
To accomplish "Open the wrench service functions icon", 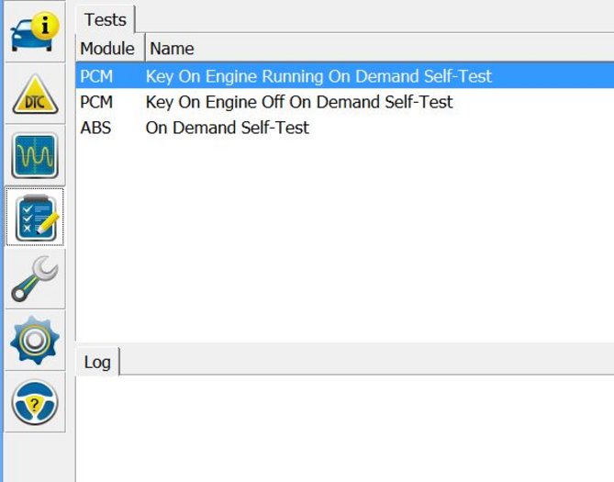I will pos(35,278).
